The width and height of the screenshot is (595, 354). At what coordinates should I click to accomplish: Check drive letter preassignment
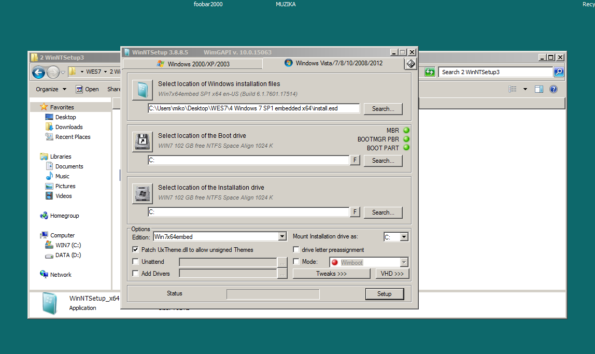(x=296, y=250)
